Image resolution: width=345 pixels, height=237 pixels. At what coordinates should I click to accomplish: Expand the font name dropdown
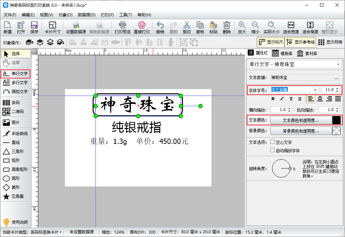tap(315, 90)
